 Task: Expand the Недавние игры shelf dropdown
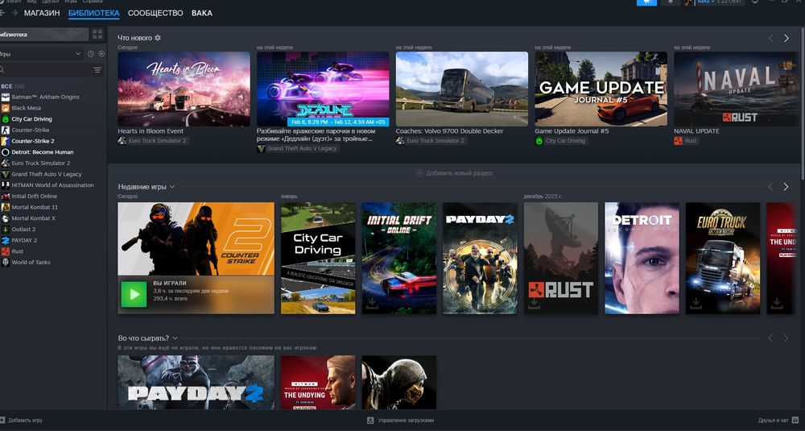pos(172,187)
